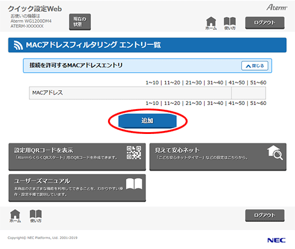Open 使い方 via footer book icon
The height and width of the screenshot is (249, 295).
[35, 216]
